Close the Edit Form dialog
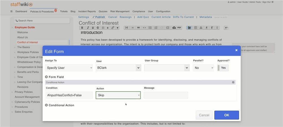The image size is (283, 127). click(236, 50)
